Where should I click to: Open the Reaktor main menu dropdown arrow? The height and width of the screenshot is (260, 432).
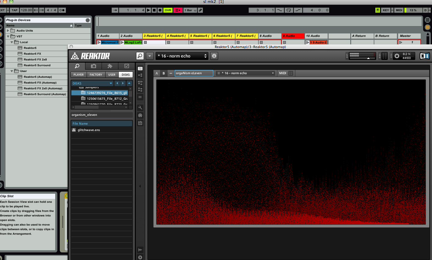[149, 56]
